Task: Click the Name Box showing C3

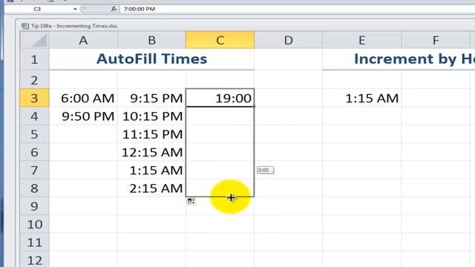Action: (38, 9)
